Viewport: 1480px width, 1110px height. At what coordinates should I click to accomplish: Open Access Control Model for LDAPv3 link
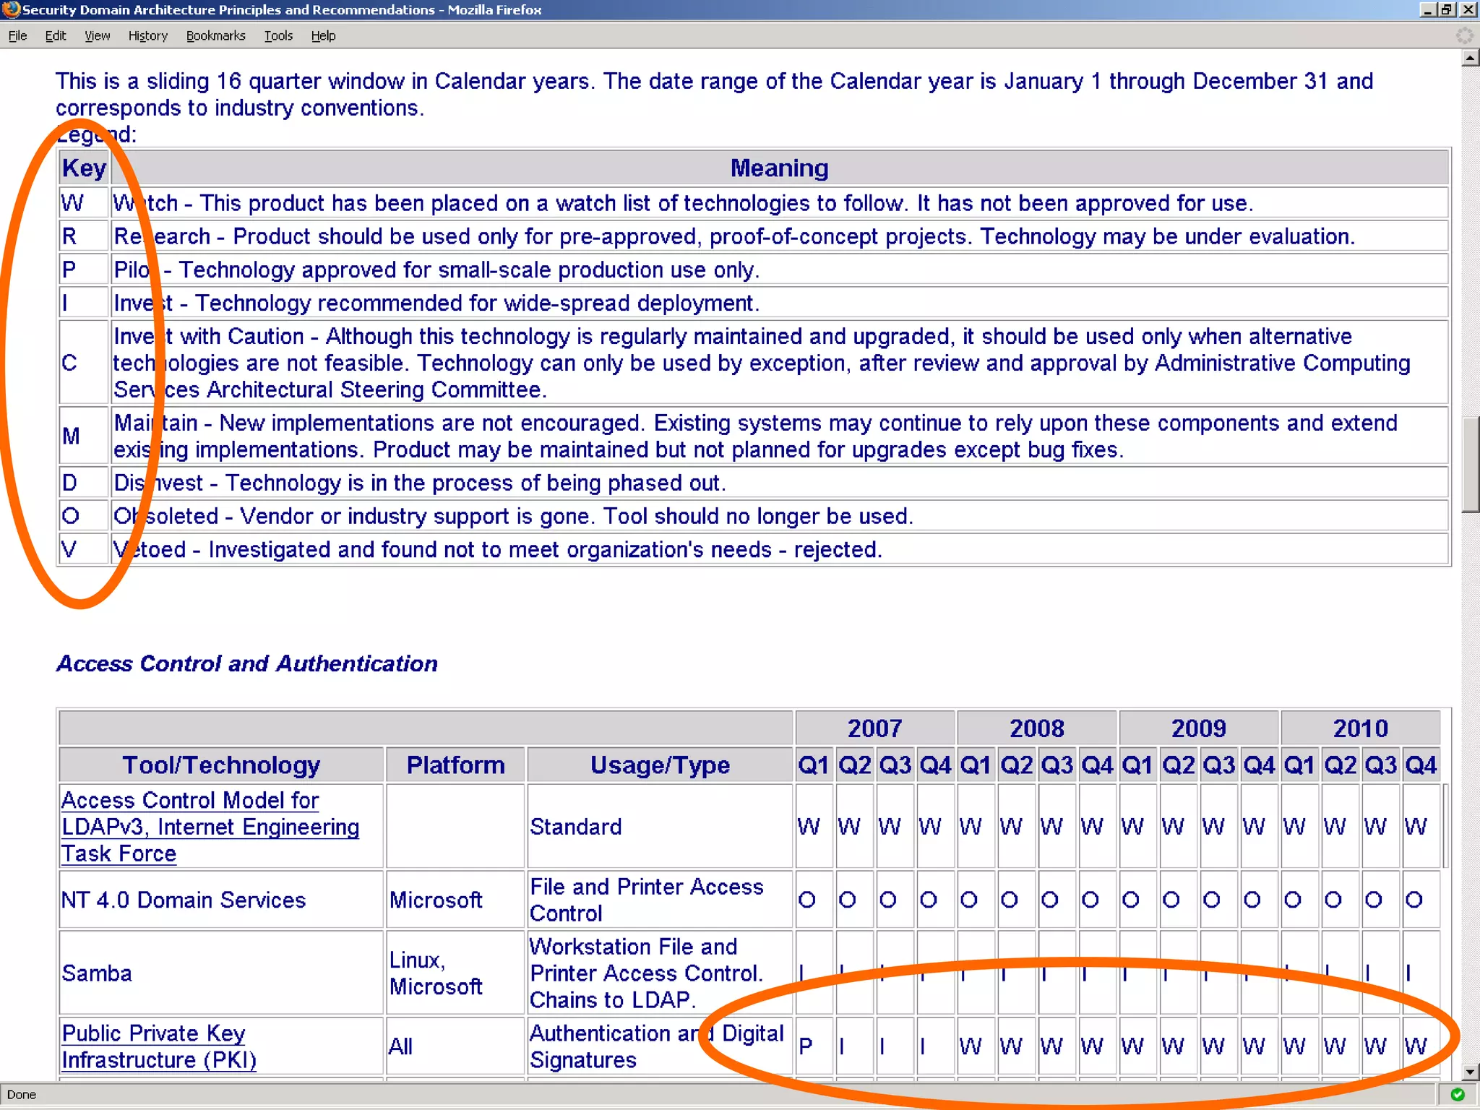pyautogui.click(x=210, y=827)
